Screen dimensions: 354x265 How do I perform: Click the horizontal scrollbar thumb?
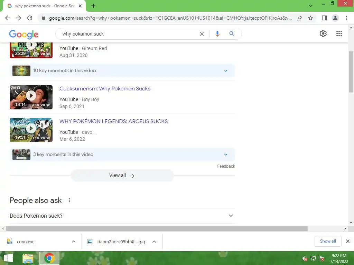(157, 228)
